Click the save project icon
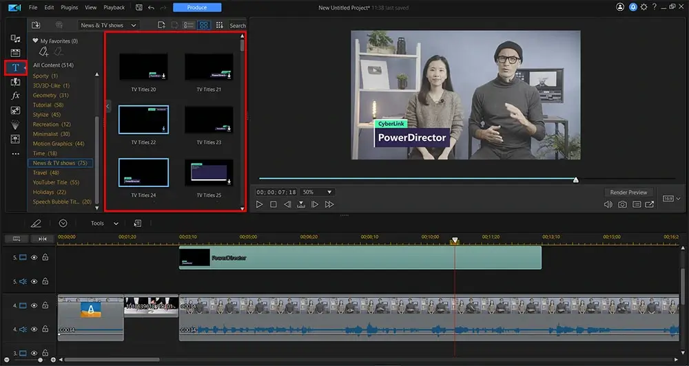Image resolution: width=689 pixels, height=366 pixels. click(x=139, y=8)
